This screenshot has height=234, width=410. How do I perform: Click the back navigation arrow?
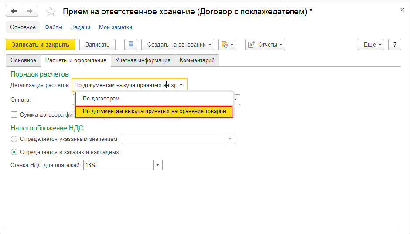pyautogui.click(x=14, y=11)
